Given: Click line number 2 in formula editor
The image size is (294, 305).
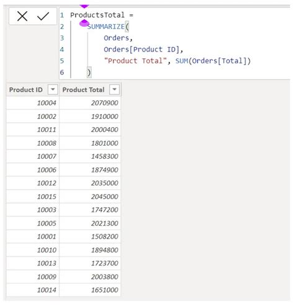Looking at the screenshot, I should (x=62, y=27).
